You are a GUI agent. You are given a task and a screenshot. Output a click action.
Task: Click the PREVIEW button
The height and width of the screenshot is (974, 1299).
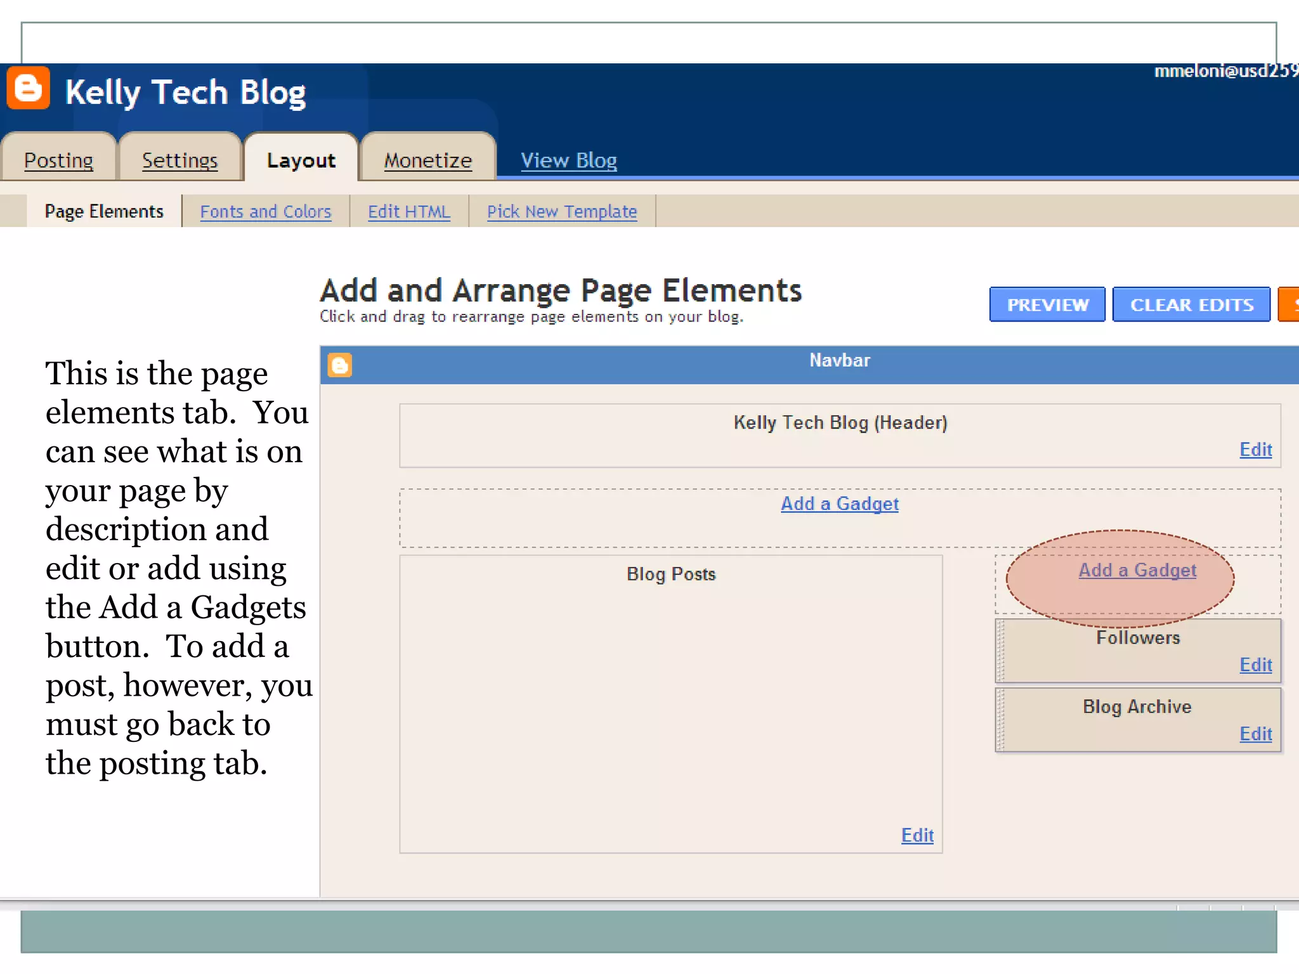tap(1047, 304)
